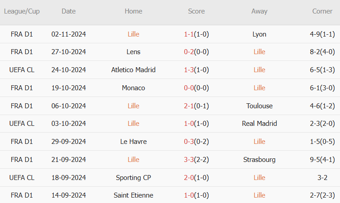Select the Corner column header
The height and width of the screenshot is (203, 340).
pos(322,11)
